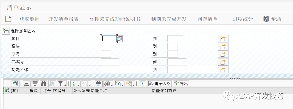293x109 pixels.
Task: Click the ALV details magnifier icon
Action: (x=15, y=84)
